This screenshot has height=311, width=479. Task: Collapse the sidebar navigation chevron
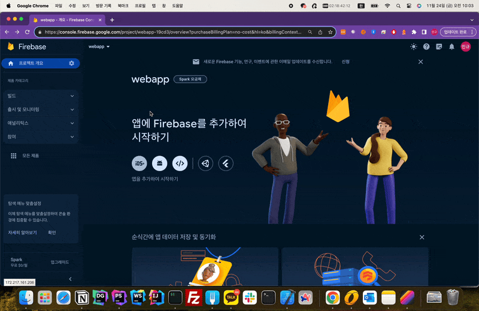tap(70, 279)
